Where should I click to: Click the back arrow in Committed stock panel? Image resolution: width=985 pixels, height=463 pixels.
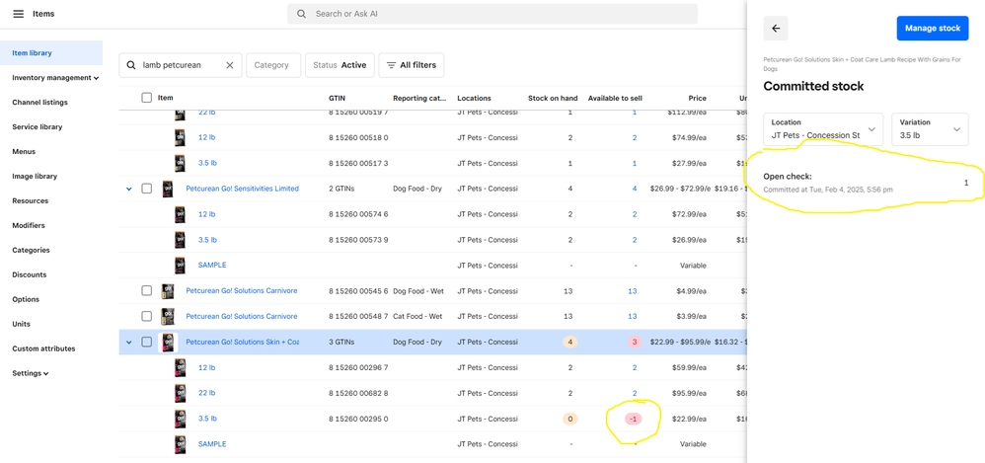776,29
